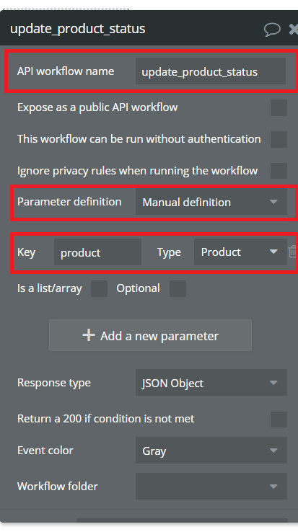Tick the Is a list/array checkbox

tap(100, 289)
